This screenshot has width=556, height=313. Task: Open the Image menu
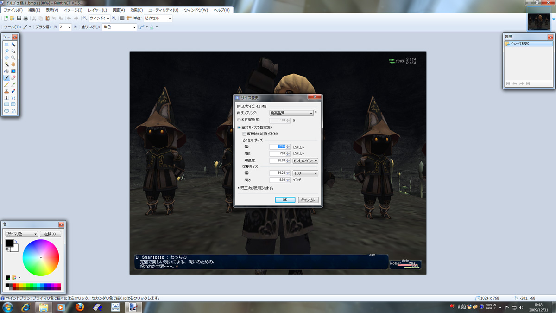tap(73, 10)
